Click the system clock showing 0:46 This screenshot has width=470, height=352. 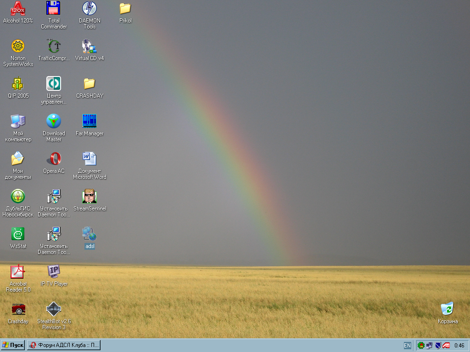tap(459, 346)
